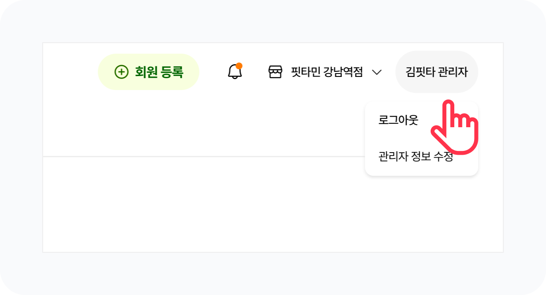Click the 핏타민 강남역점 branch name text
This screenshot has height=295, width=546.
tap(327, 72)
